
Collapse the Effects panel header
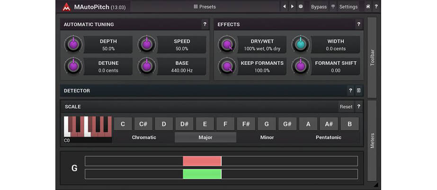pos(285,24)
